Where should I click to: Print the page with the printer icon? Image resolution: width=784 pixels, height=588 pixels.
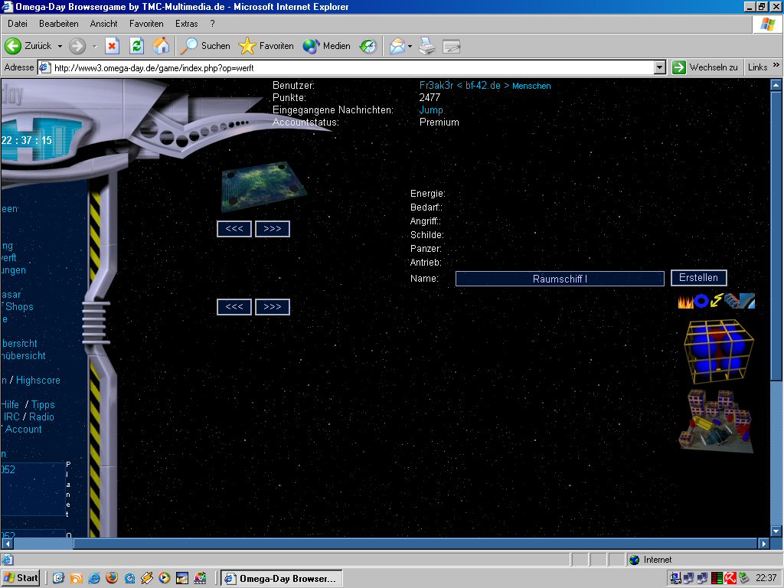point(427,46)
